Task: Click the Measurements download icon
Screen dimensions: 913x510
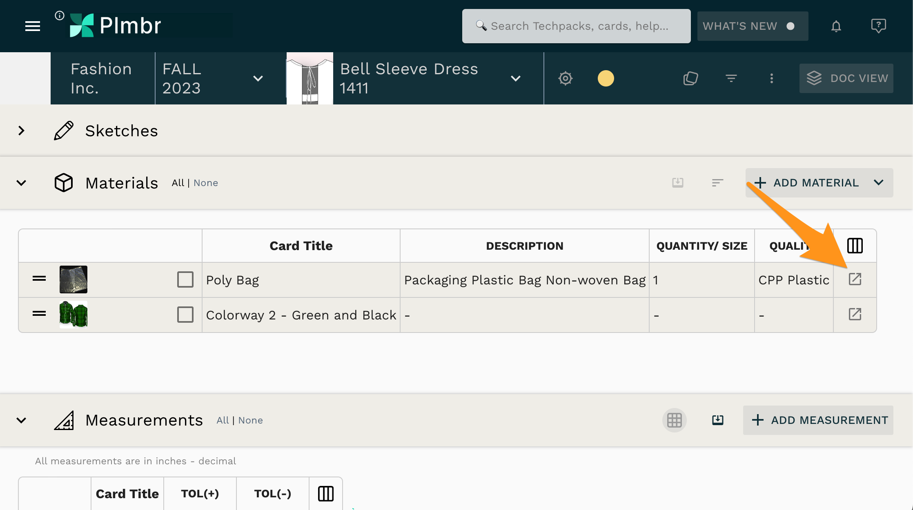Action: (x=717, y=420)
